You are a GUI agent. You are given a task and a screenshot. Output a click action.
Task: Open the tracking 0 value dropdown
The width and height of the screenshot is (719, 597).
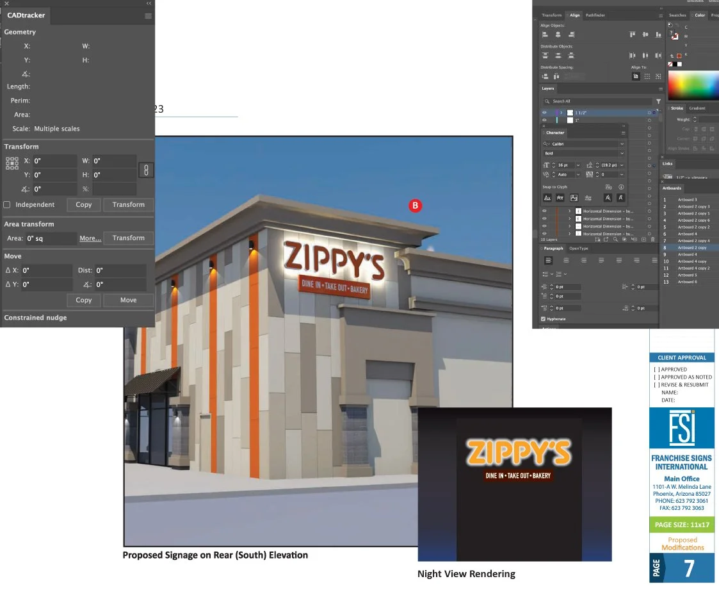622,175
